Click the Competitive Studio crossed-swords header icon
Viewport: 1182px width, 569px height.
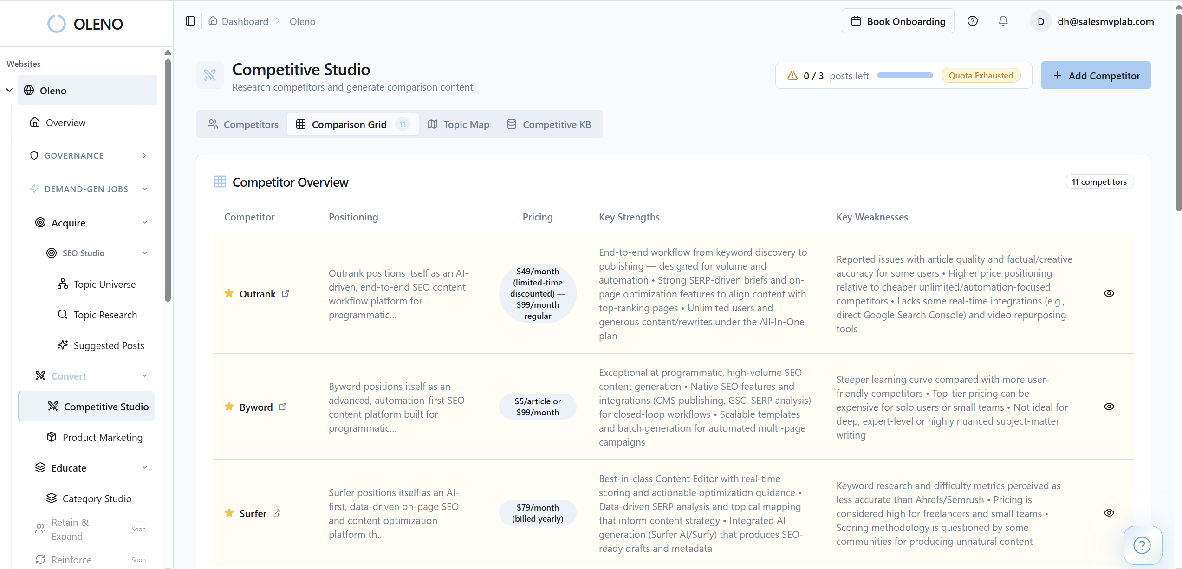coord(210,75)
